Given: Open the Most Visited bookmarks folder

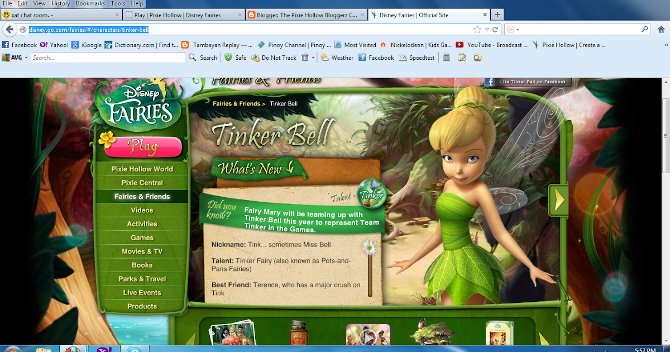Looking at the screenshot, I should coord(355,45).
